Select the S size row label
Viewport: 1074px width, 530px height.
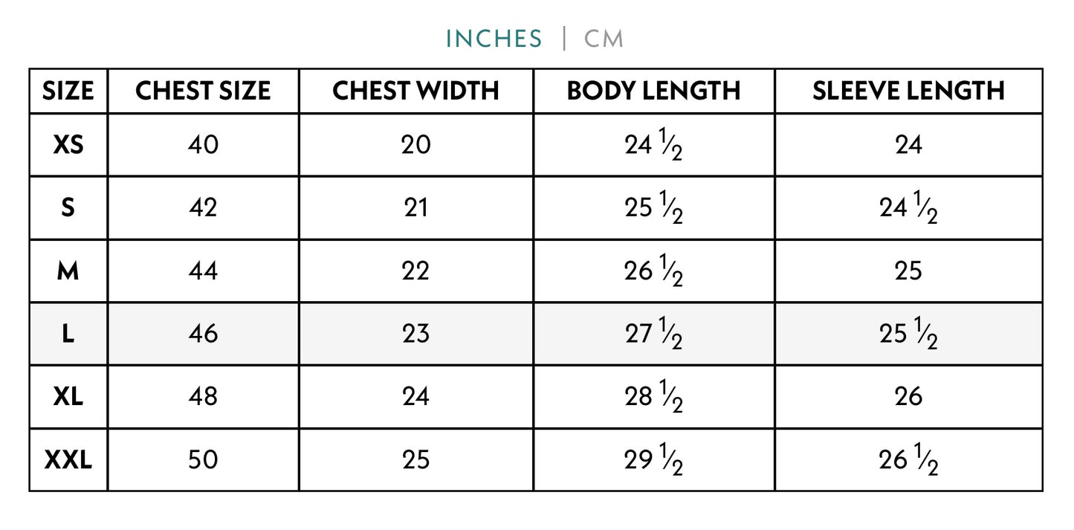click(x=68, y=208)
